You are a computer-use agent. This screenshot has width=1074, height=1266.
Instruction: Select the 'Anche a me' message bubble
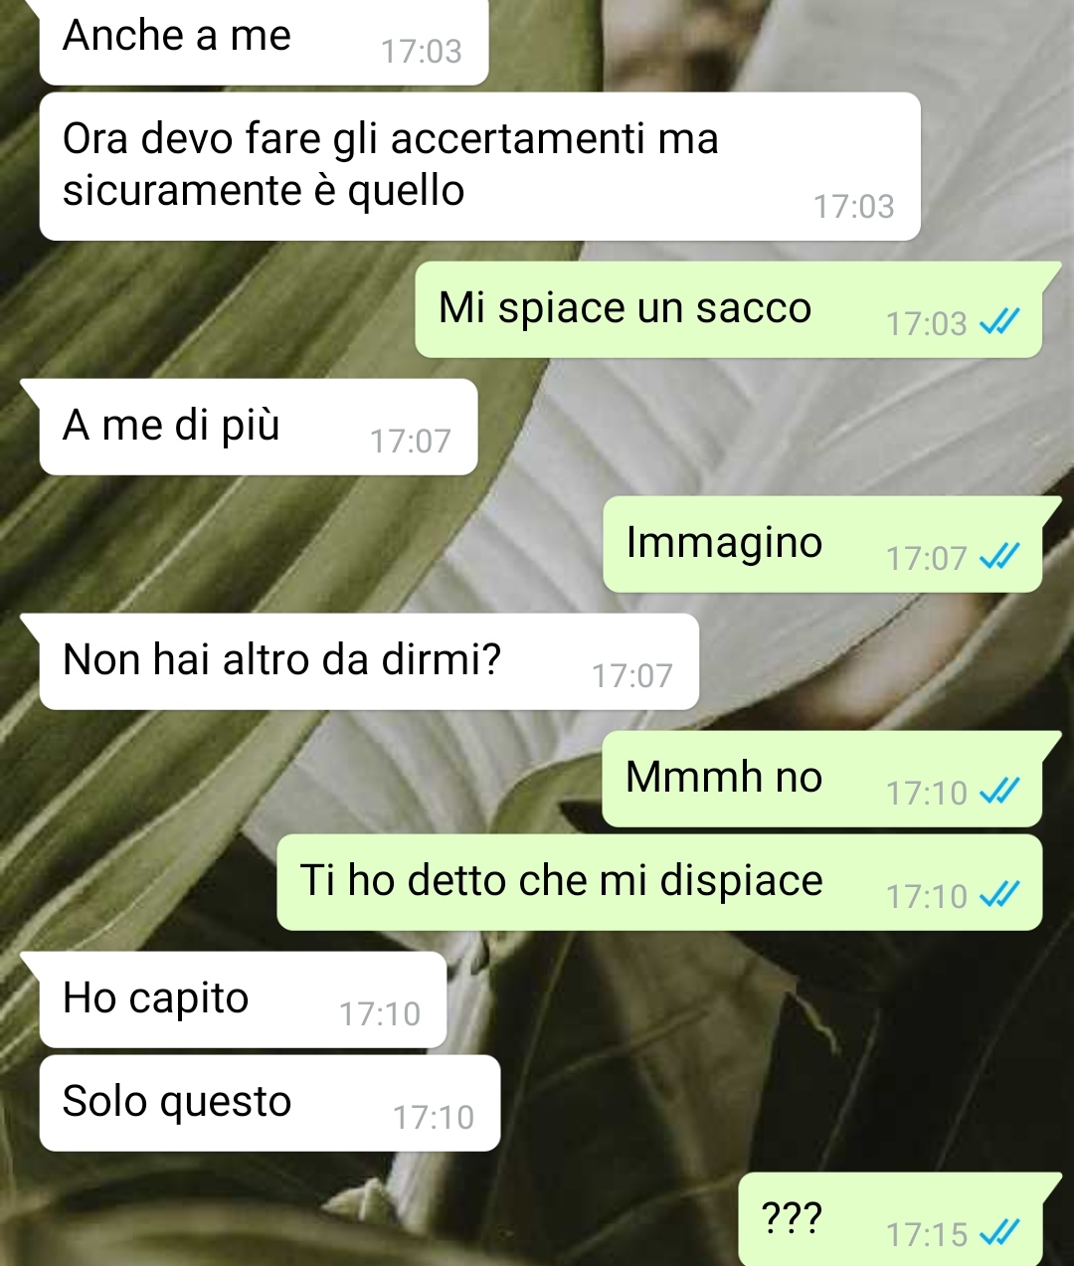[x=264, y=41]
